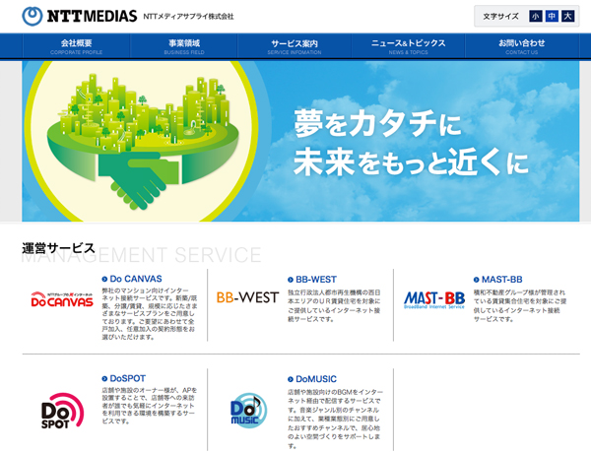Open the 会社概要 Corporate Profile menu
The width and height of the screenshot is (591, 453).
tap(76, 46)
